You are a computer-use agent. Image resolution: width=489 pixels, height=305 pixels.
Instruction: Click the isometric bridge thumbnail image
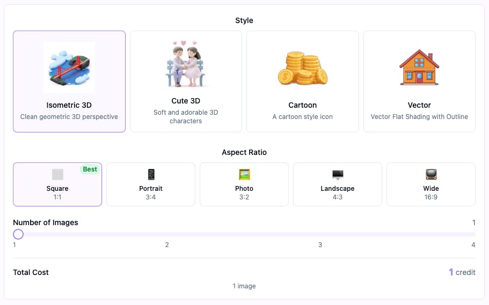[69, 68]
